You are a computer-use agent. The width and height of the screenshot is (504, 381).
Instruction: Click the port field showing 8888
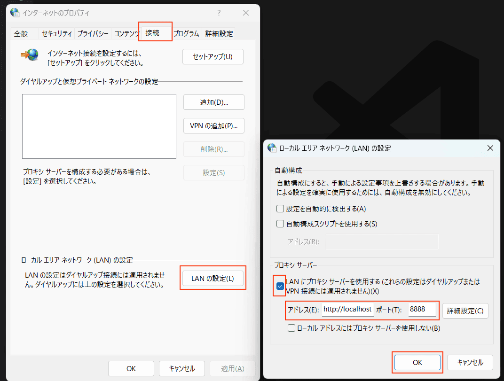422,310
